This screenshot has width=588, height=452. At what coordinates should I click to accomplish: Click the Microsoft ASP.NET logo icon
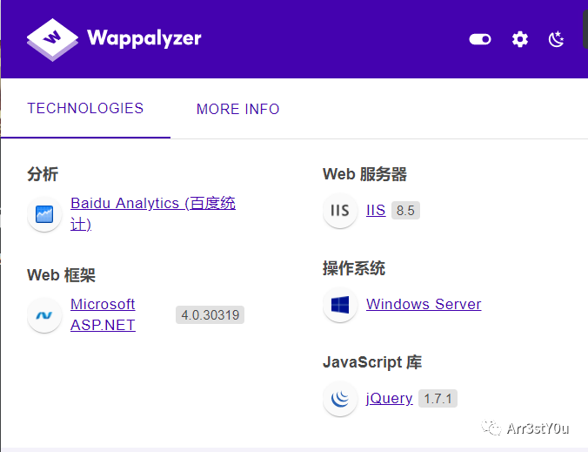tap(44, 315)
